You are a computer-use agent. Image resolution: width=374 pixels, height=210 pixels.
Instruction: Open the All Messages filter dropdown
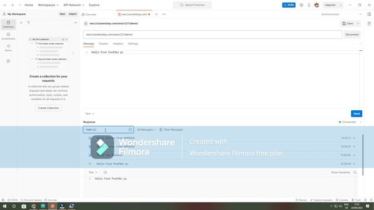click(x=146, y=129)
